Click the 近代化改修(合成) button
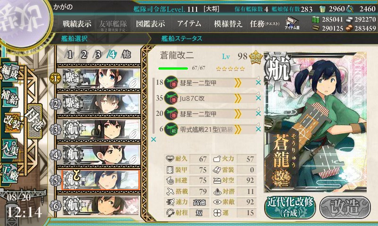 click(x=290, y=207)
